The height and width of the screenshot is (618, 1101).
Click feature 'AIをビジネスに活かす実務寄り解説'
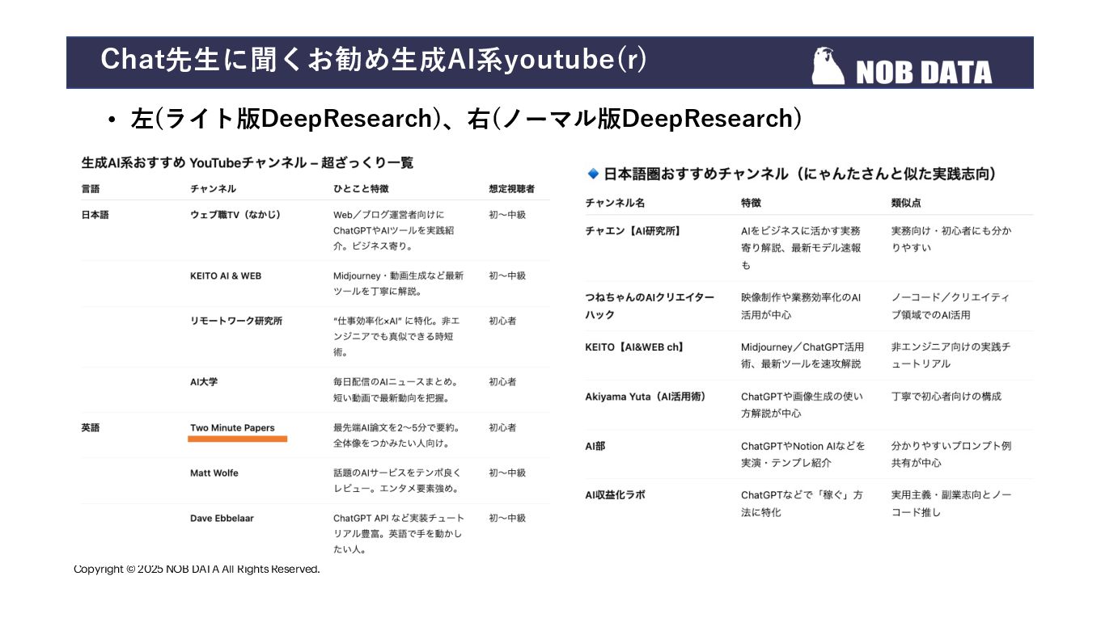click(x=801, y=248)
